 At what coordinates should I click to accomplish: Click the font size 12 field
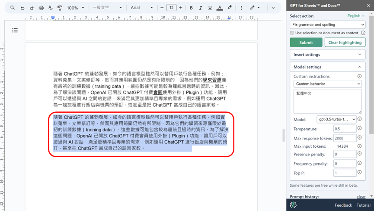pyautogui.click(x=171, y=8)
